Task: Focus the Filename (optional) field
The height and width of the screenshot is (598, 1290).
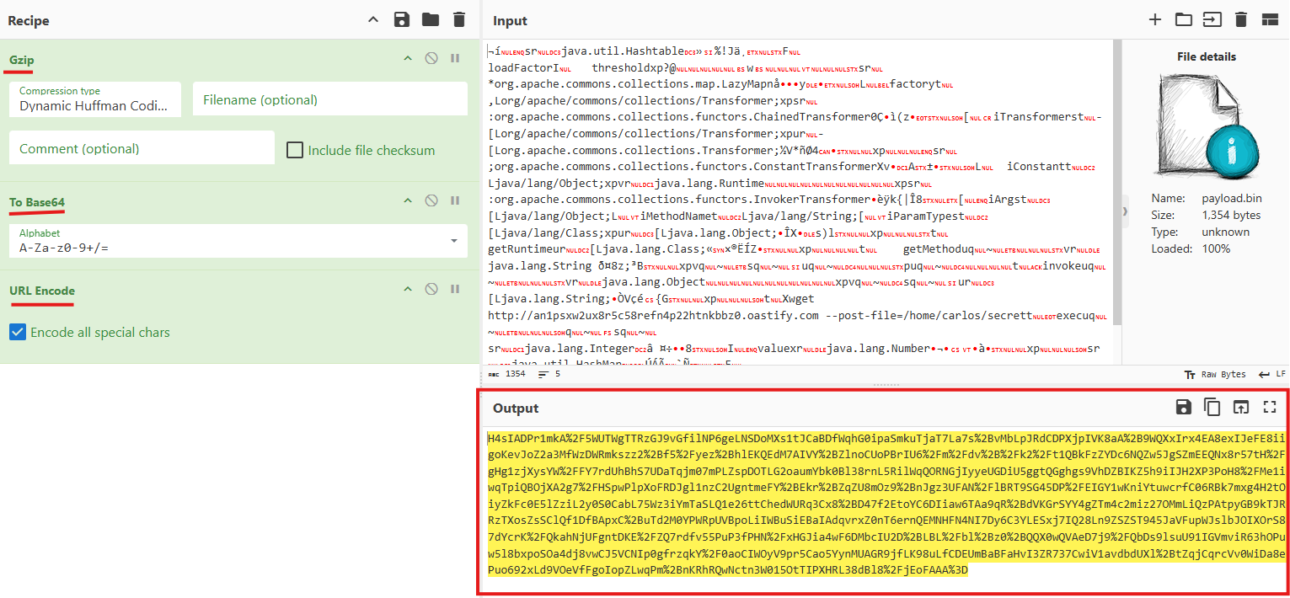Action: (330, 99)
